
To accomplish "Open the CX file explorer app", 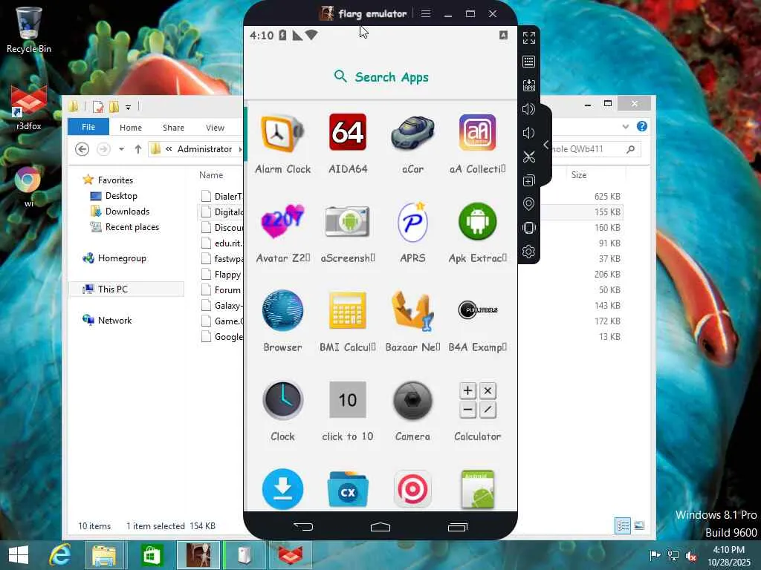I will tap(348, 489).
